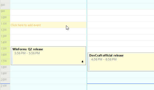Open the WinForms Q2 release appointment

[48, 56]
